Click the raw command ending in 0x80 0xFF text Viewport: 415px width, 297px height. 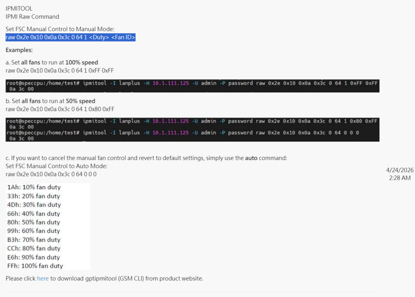click(x=60, y=109)
